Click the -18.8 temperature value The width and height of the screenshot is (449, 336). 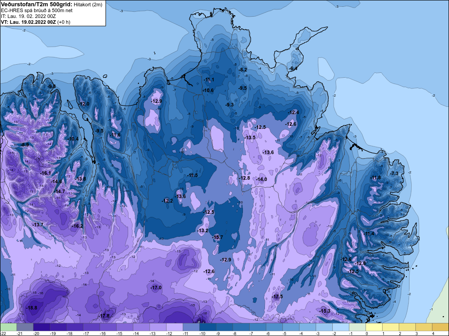[x=31, y=308]
